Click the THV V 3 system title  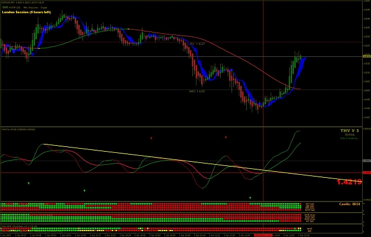click(x=350, y=130)
